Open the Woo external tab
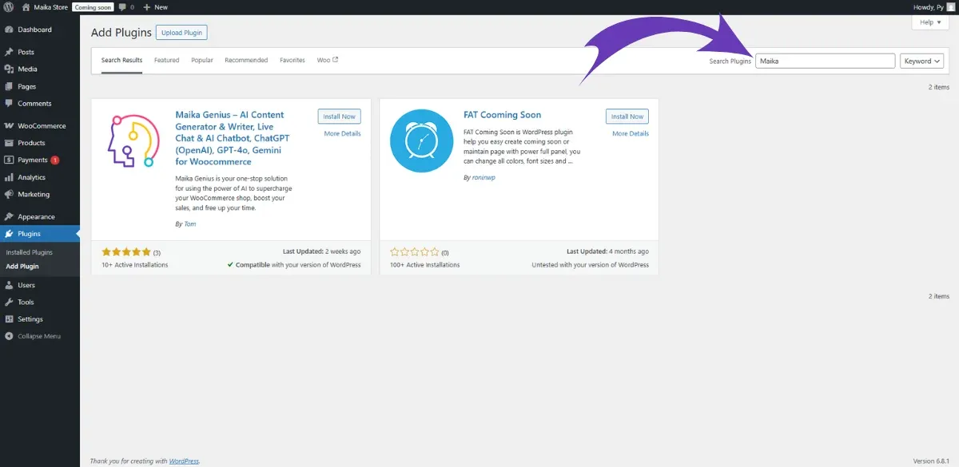 tap(328, 61)
